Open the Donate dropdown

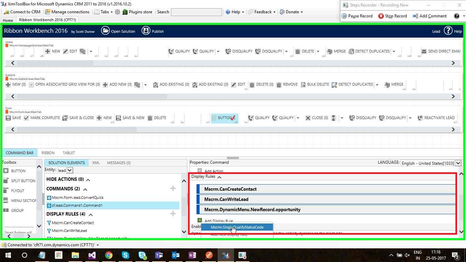291,12
